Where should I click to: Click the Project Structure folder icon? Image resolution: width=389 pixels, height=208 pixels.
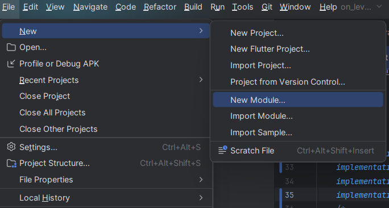(x=11, y=163)
